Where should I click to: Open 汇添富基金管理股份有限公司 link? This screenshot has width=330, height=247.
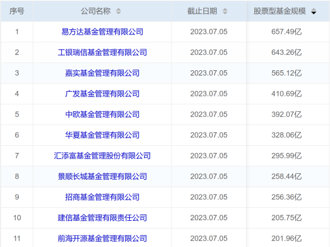pos(102,156)
